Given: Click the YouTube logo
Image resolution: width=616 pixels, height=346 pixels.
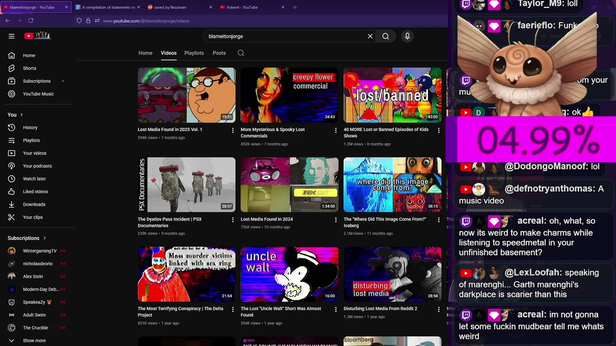Looking at the screenshot, I should 38,36.
